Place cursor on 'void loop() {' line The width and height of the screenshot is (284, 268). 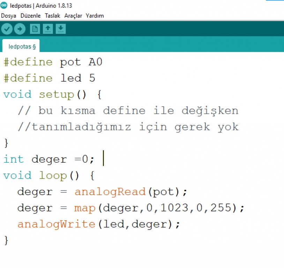[x=49, y=176]
